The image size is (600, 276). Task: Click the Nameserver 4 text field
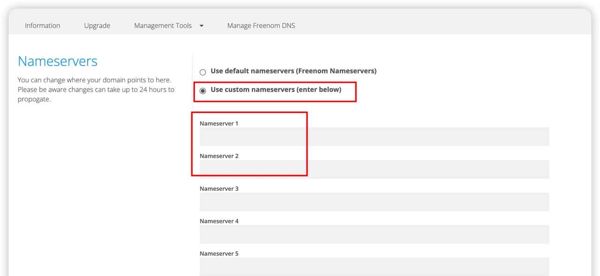(374, 234)
